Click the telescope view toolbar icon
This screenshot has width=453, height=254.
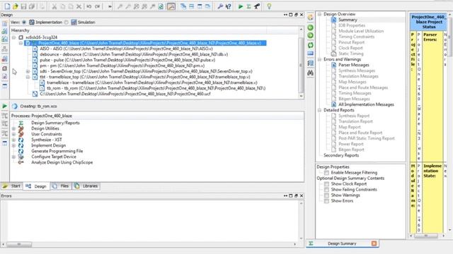(257, 6)
